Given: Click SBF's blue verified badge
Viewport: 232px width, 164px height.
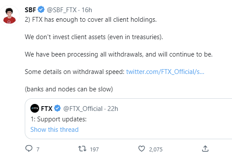Looking at the screenshot, I should click(x=41, y=10).
